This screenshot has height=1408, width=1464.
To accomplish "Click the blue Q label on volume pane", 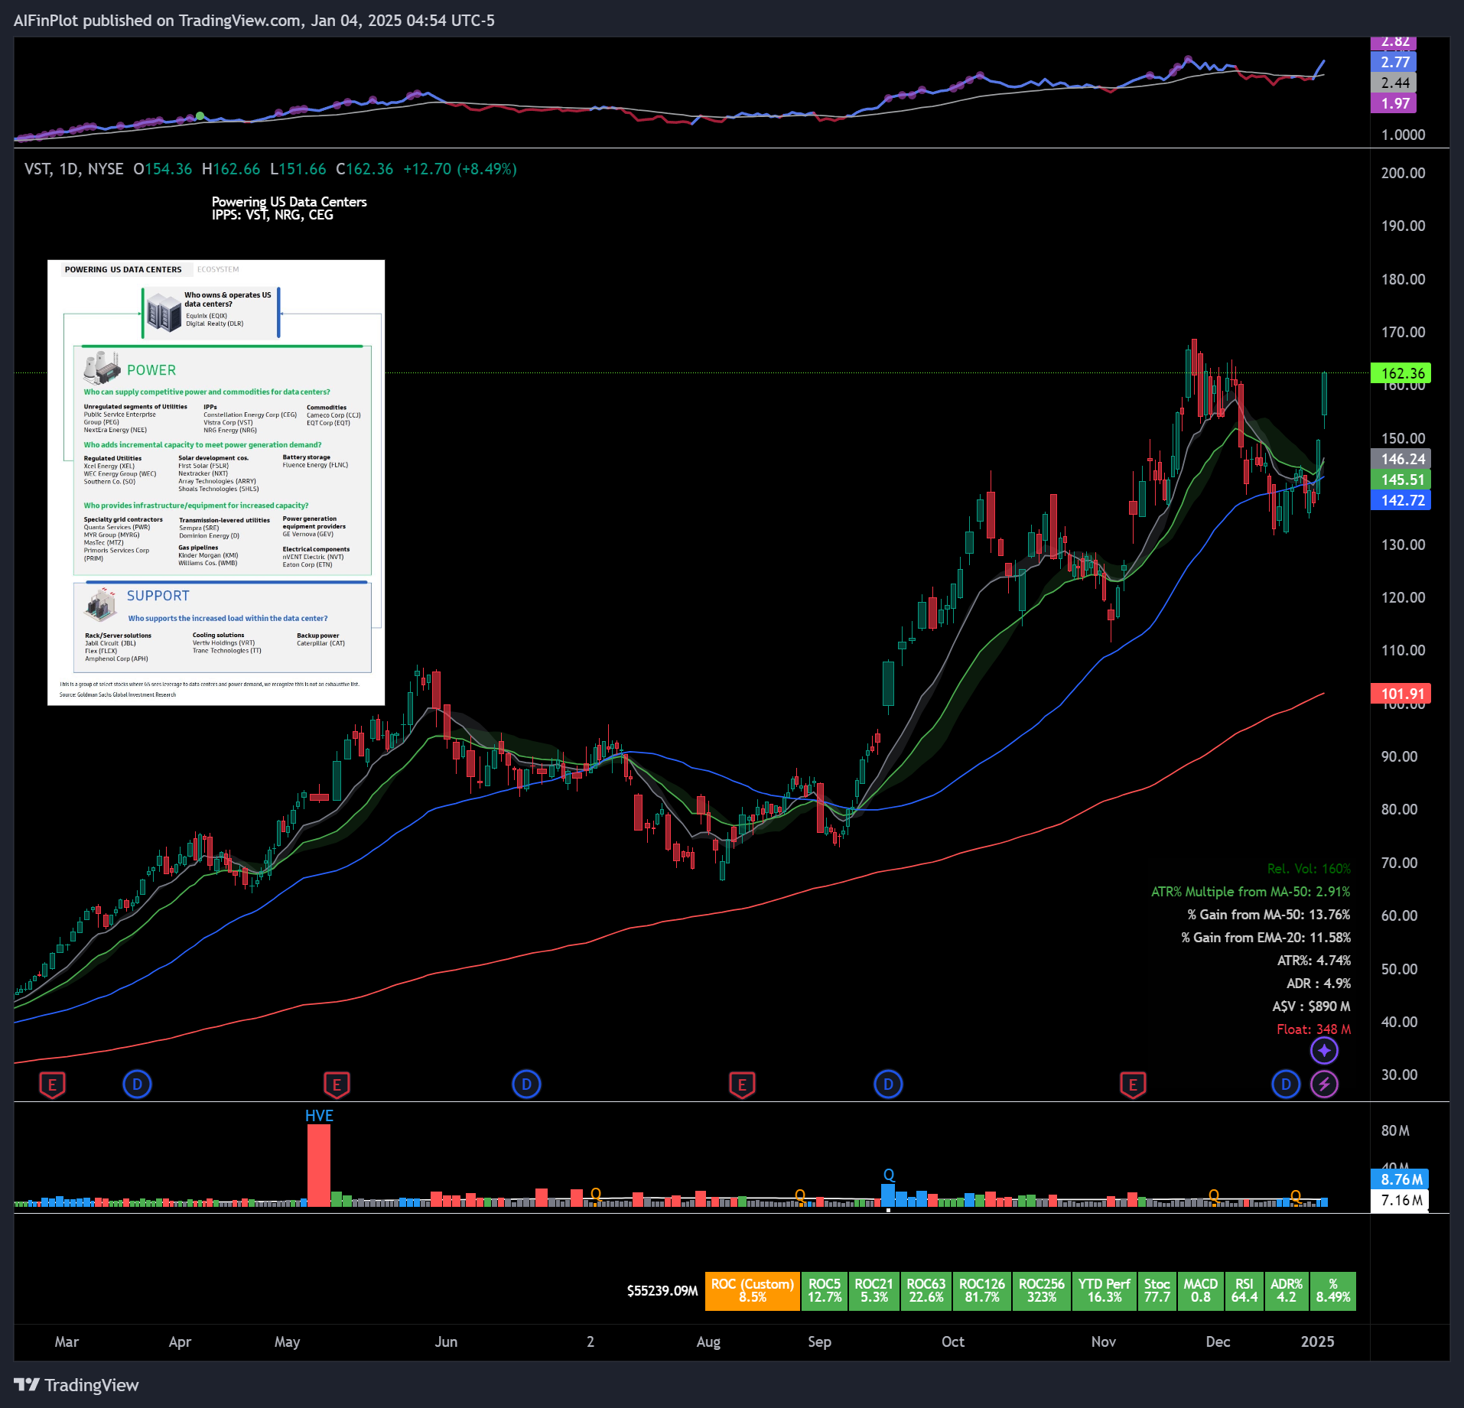I will [x=889, y=1175].
